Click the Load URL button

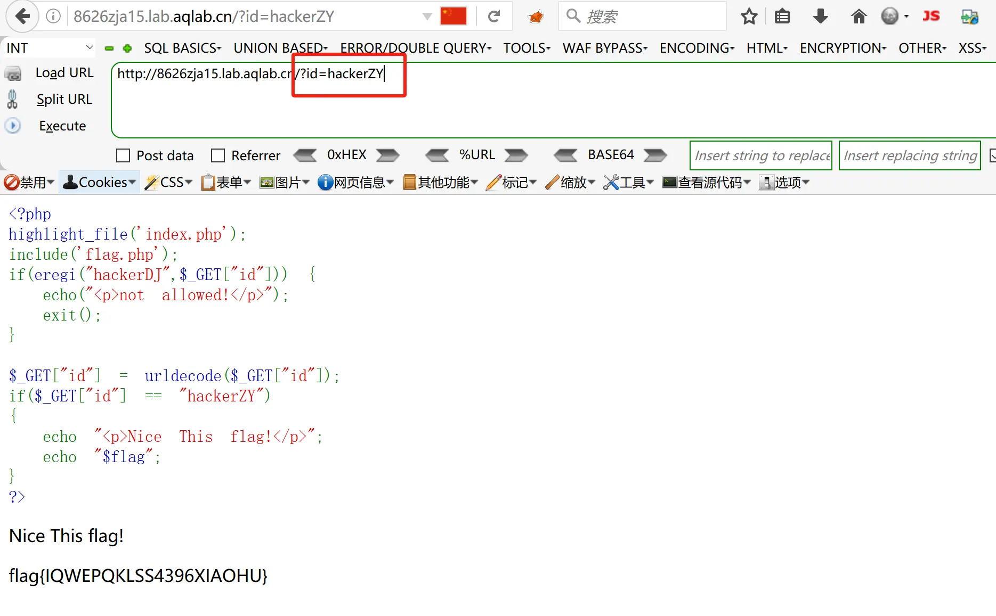64,72
